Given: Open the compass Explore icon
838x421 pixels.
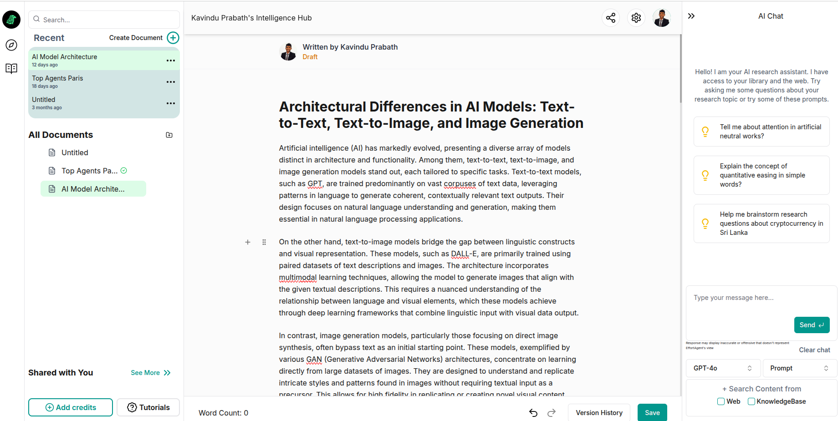Looking at the screenshot, I should [11, 45].
